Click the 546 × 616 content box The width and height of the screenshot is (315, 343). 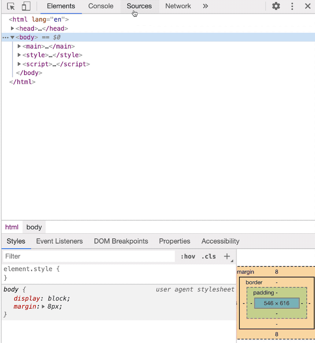tap(276, 303)
